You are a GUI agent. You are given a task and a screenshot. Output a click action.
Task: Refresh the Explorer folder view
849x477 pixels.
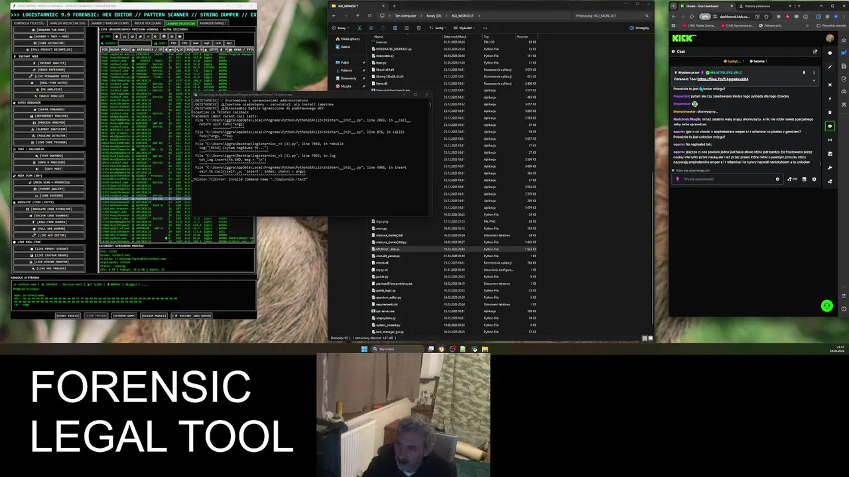click(369, 16)
